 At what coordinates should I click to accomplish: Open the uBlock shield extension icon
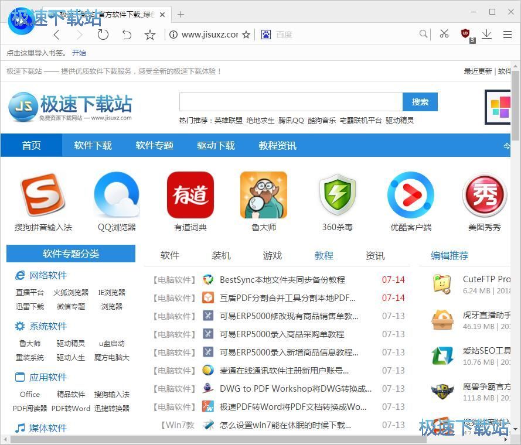pyautogui.click(x=466, y=35)
